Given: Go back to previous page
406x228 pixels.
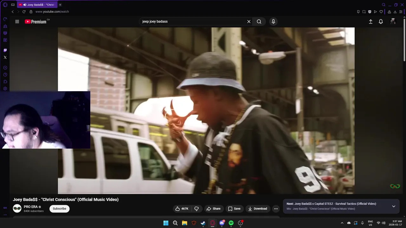Looking at the screenshot, I should point(13,12).
